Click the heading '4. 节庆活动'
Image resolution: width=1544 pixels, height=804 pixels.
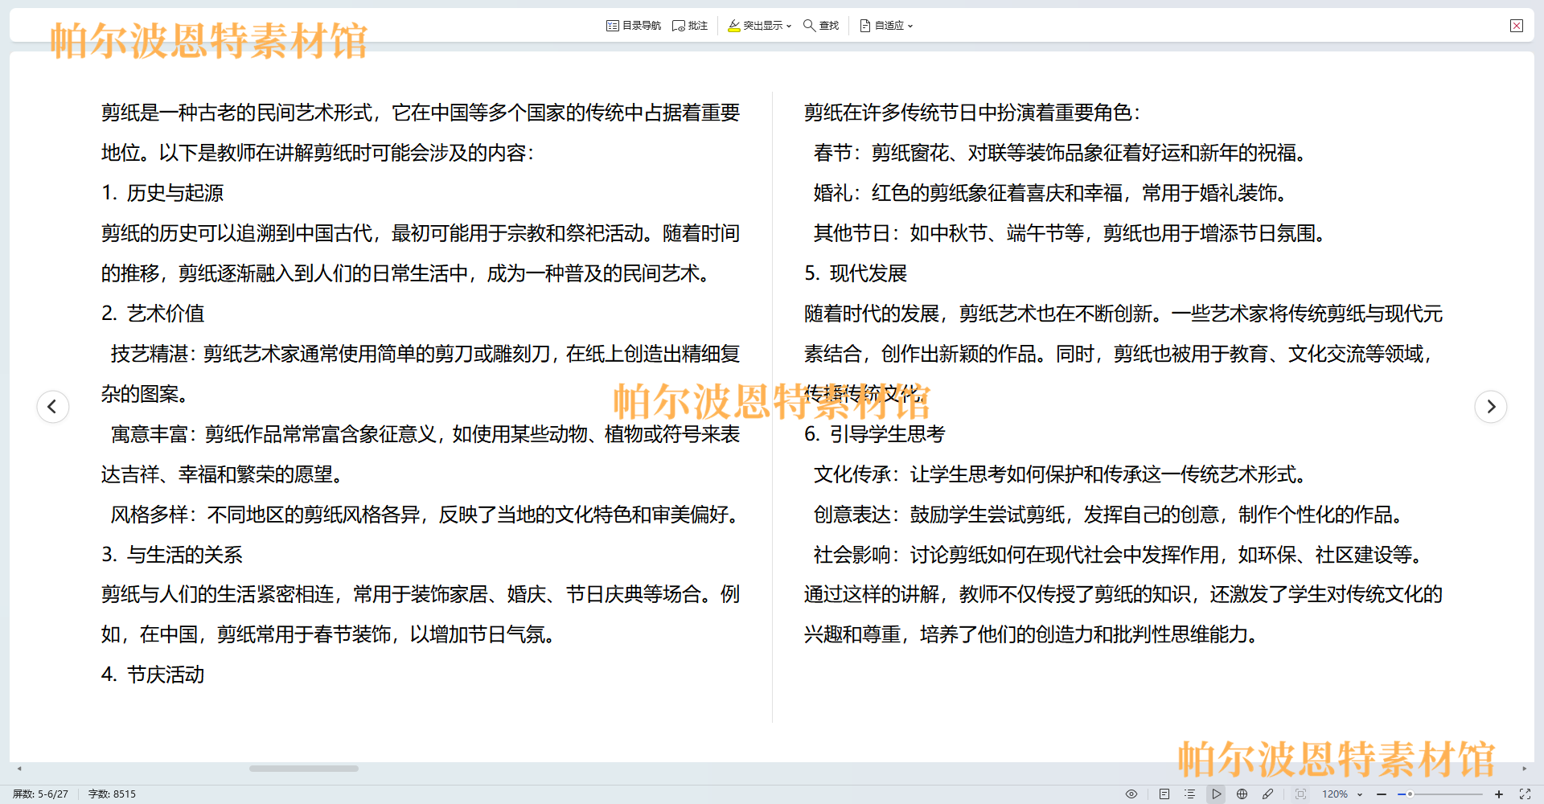coord(153,675)
